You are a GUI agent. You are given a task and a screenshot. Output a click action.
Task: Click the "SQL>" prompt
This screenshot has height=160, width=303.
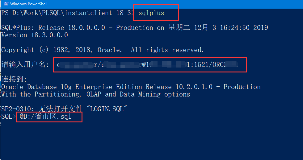coord(8,117)
